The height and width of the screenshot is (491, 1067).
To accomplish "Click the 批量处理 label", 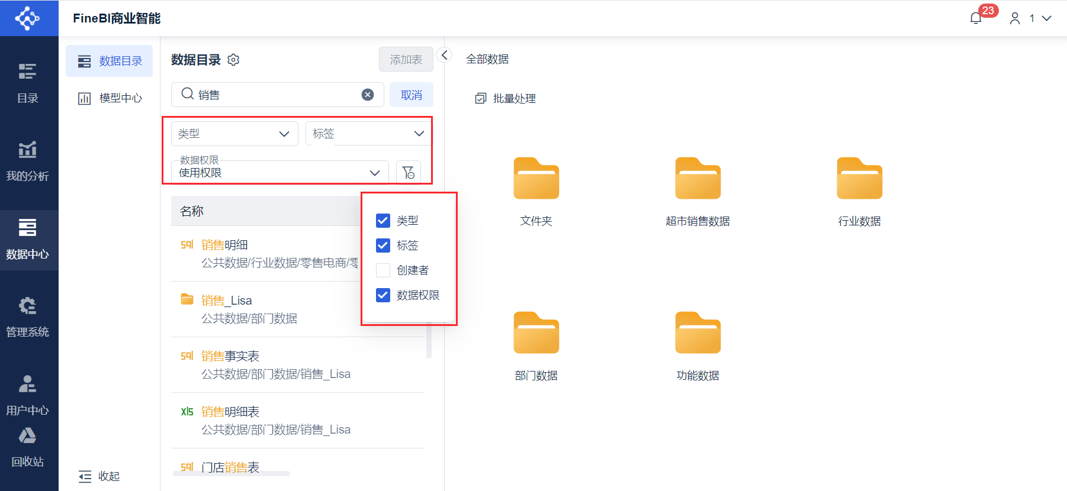I will coord(515,99).
